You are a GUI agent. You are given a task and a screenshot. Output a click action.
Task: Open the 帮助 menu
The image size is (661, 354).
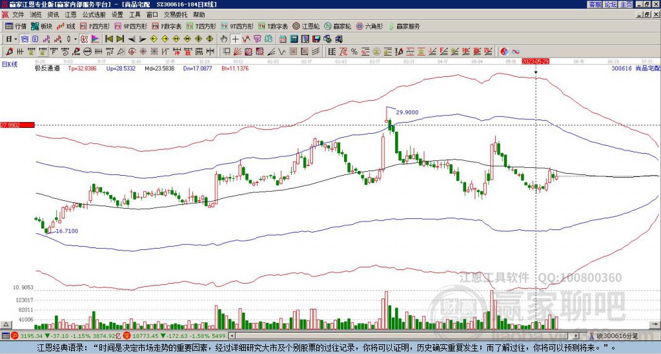click(199, 15)
